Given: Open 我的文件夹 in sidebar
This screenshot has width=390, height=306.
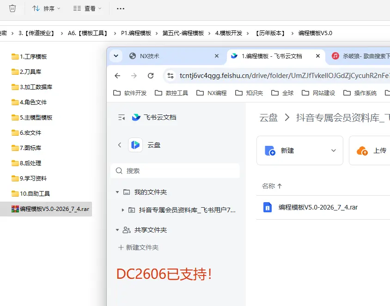Looking at the screenshot, I should pyautogui.click(x=150, y=192).
